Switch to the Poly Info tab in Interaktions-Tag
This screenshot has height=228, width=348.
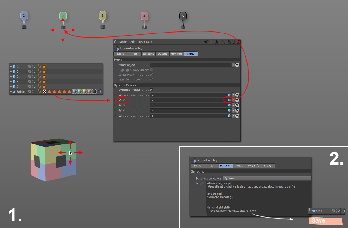(x=176, y=54)
